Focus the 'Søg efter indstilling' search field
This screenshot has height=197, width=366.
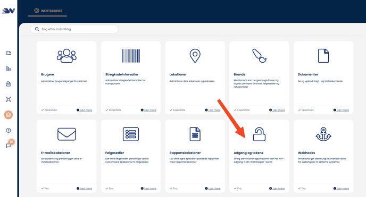click(x=74, y=29)
